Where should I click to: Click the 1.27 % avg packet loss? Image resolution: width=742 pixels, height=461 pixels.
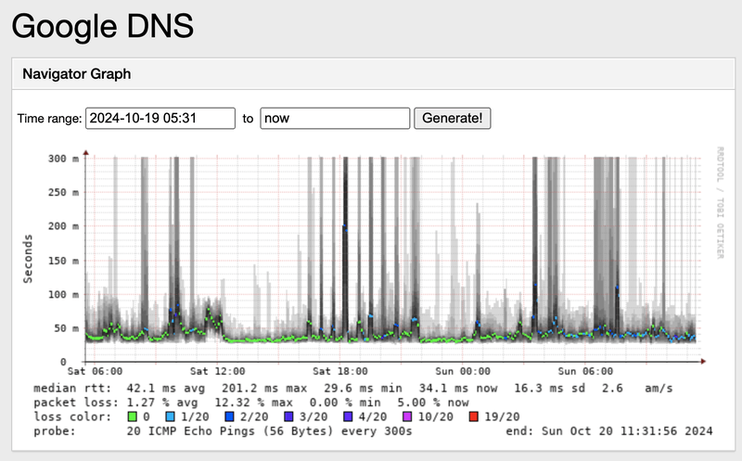click(162, 403)
